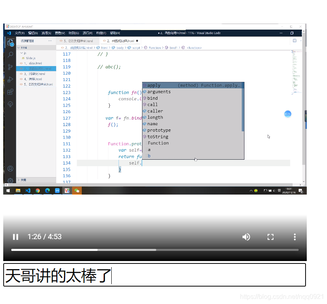The width and height of the screenshot is (327, 304).
Task: Collapse the 1116 workspace folder
Action: point(24,47)
